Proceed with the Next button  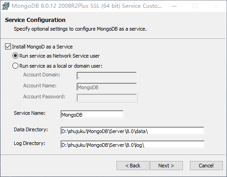pos(166,166)
